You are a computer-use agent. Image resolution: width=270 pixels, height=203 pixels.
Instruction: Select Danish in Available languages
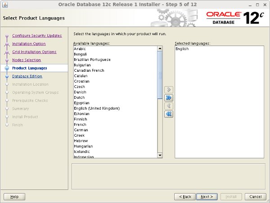(x=115, y=92)
